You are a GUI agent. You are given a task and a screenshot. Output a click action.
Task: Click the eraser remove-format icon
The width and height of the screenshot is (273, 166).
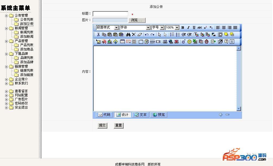coord(140,34)
